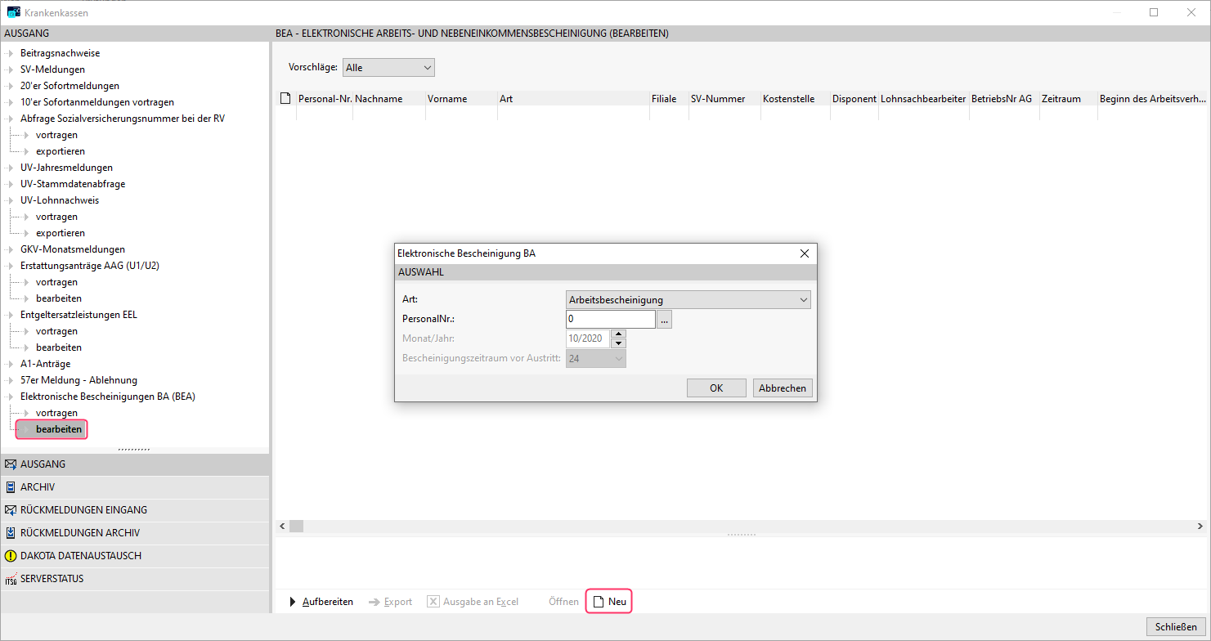Select the AUSGANG section
The image size is (1211, 641).
coord(135,464)
